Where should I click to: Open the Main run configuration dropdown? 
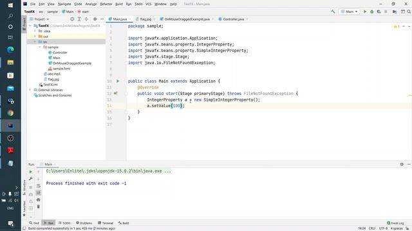pyautogui.click(x=349, y=12)
